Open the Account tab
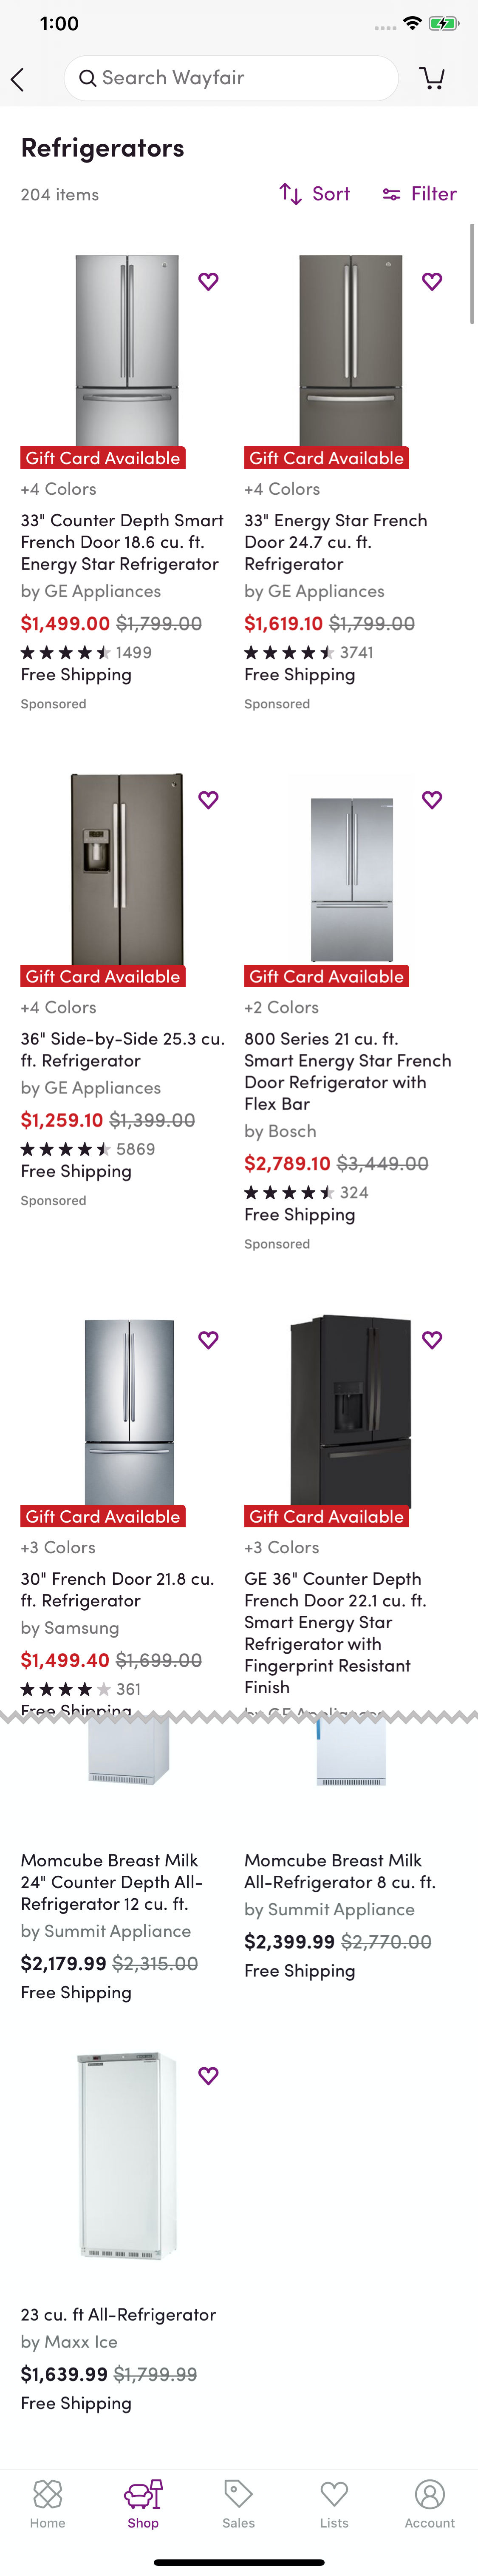The height and width of the screenshot is (2576, 478). [429, 2503]
